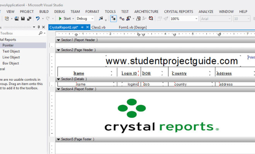
Task: Click the Save All toolbar icon
Action: pos(29,19)
